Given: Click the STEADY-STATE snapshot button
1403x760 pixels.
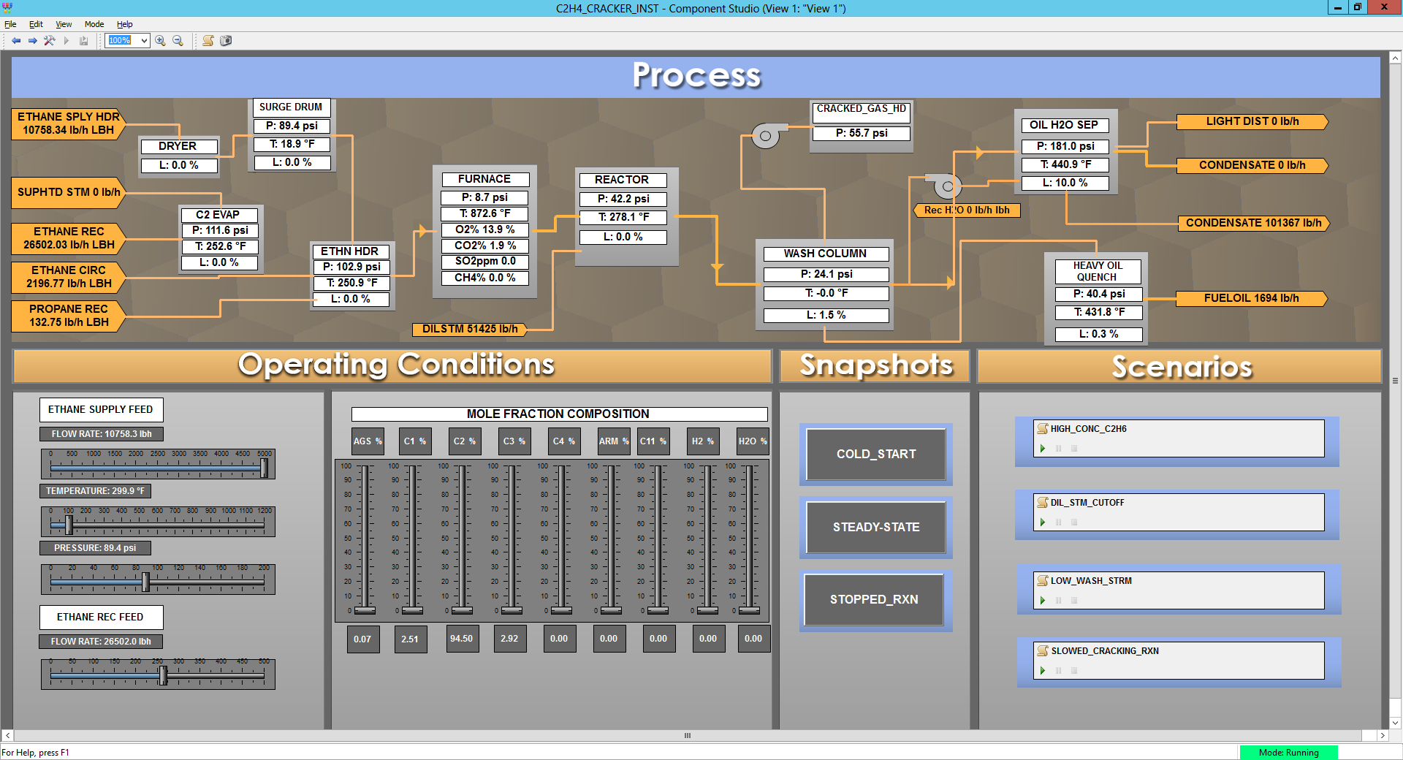Looking at the screenshot, I should [875, 527].
